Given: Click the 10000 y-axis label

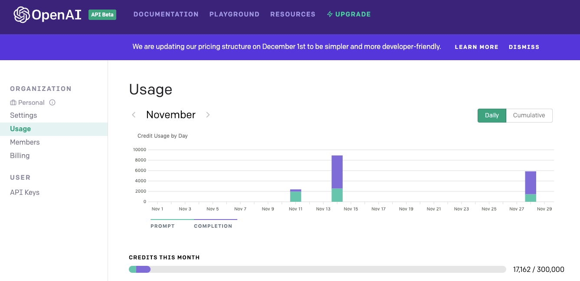Looking at the screenshot, I should (139, 150).
